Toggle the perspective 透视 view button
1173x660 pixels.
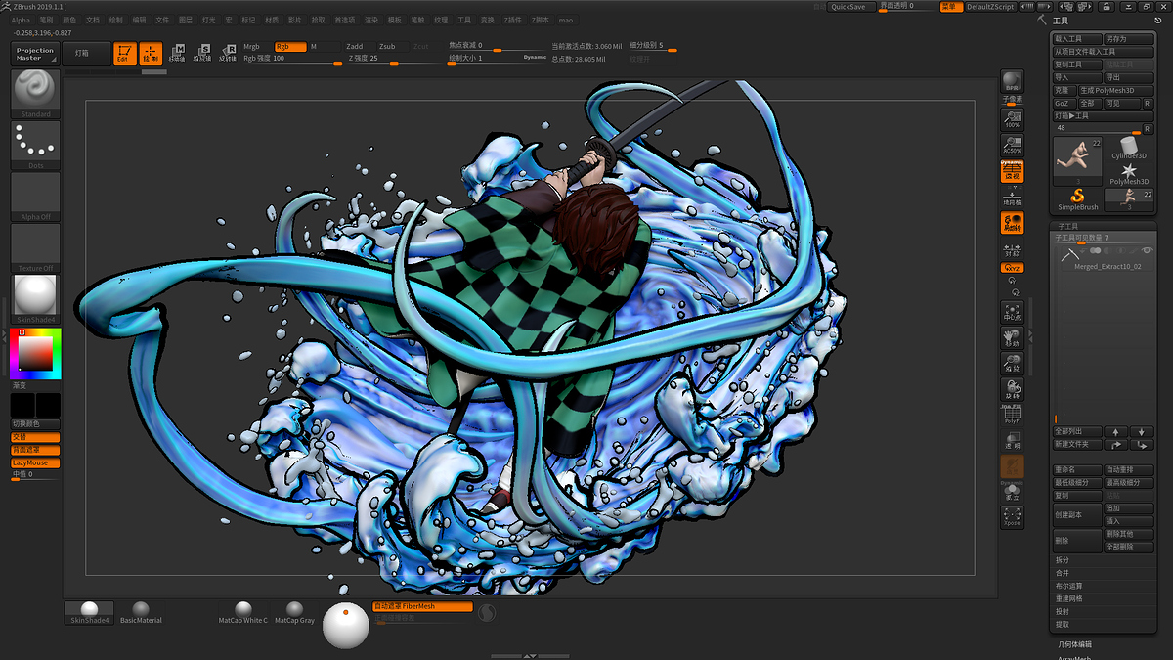1012,171
